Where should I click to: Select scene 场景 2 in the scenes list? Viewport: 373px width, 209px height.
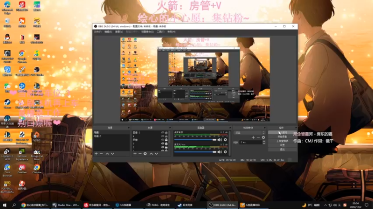tap(111, 136)
